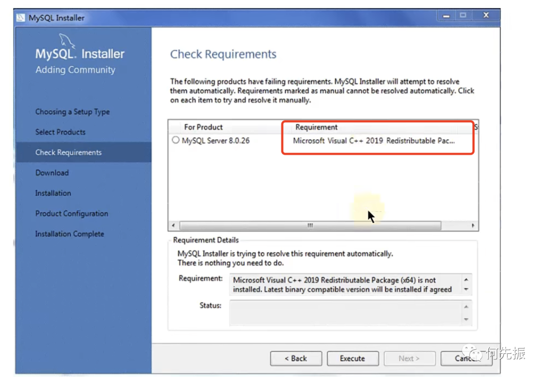The width and height of the screenshot is (543, 377).
Task: Click the up arrow in Requirement text box
Action: click(466, 279)
